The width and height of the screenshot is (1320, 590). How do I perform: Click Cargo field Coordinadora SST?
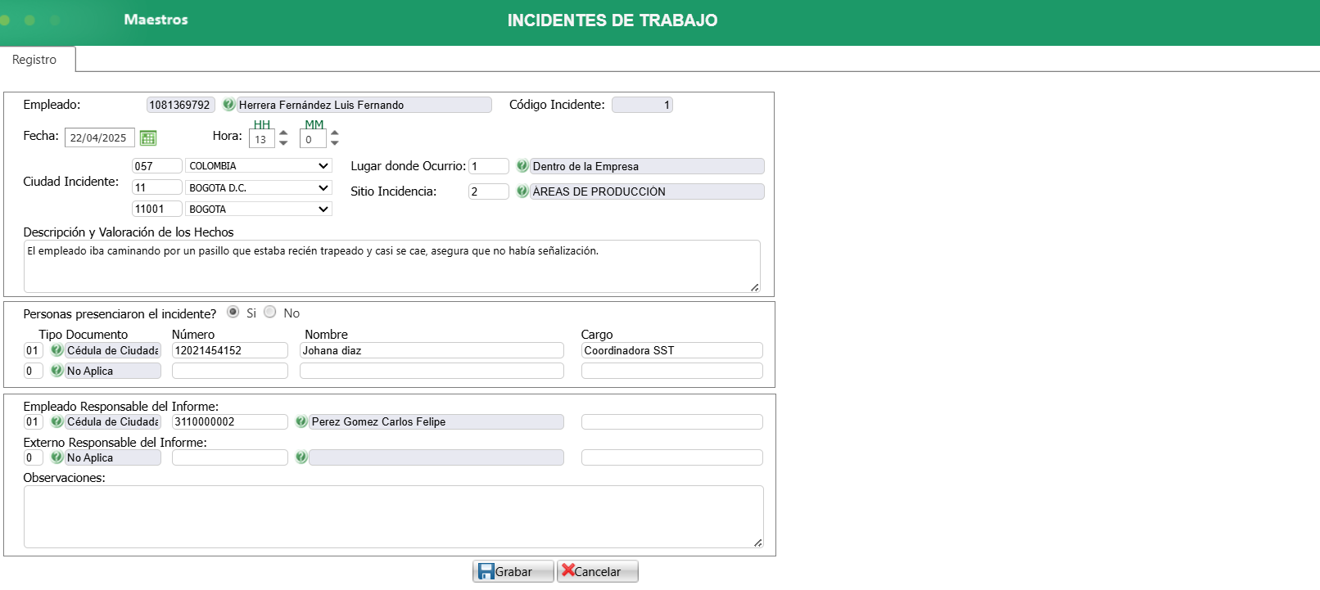coord(672,350)
